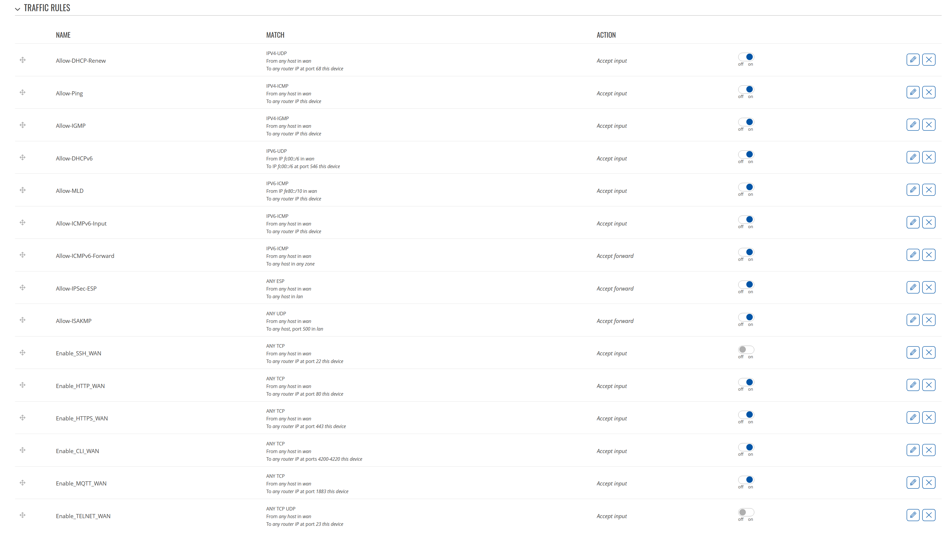Click the pencil icon for Allow-IGMP

[913, 125]
